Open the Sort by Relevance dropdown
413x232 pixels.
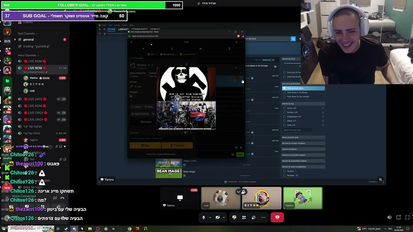[x=268, y=60]
